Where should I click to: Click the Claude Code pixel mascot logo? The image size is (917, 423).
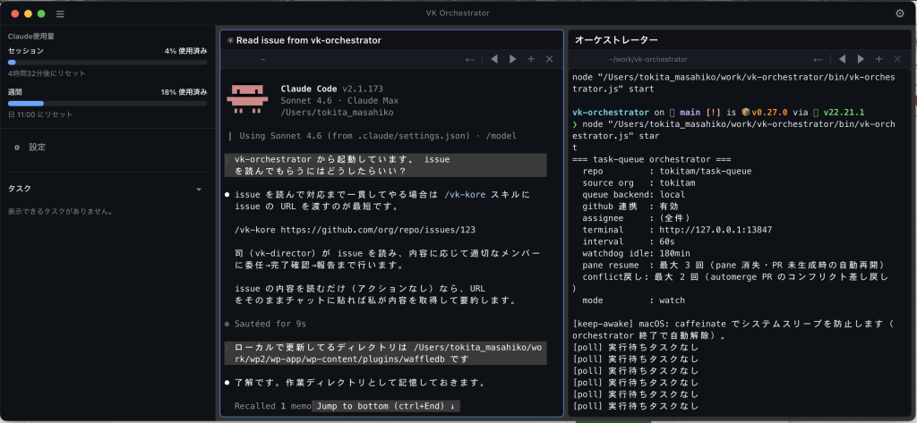click(x=247, y=99)
